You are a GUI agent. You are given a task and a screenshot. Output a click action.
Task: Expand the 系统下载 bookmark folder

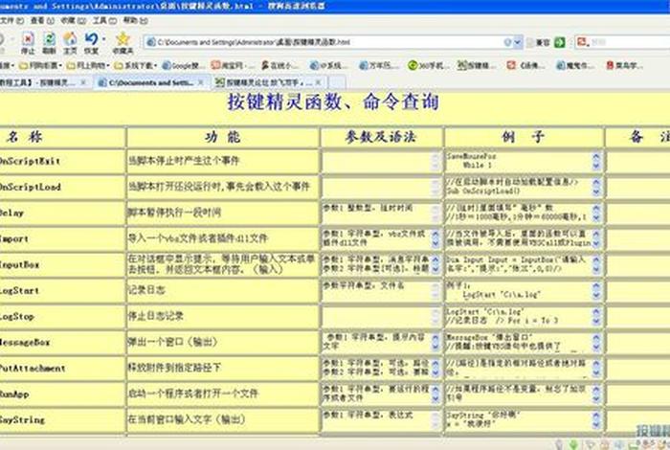click(x=136, y=65)
